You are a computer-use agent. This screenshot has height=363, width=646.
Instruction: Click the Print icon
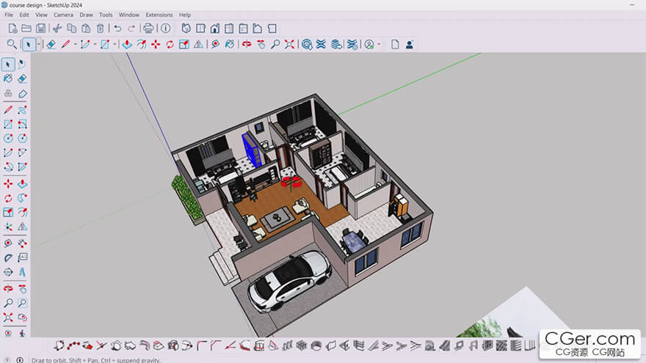point(148,29)
